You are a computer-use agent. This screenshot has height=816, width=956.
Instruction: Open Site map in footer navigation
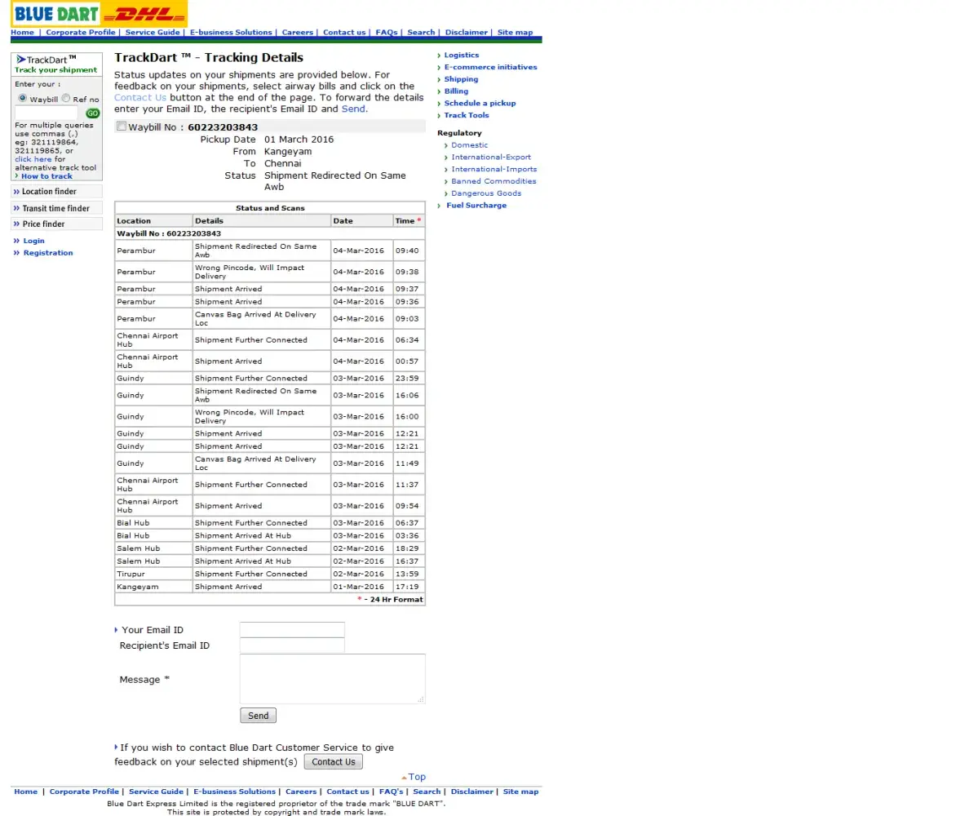pos(520,792)
